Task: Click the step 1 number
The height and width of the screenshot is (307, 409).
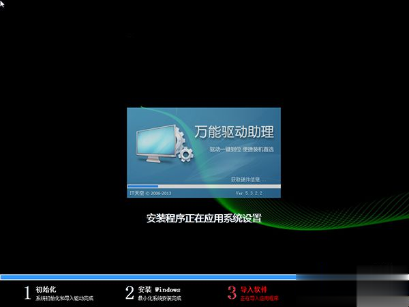Action: pos(27,293)
